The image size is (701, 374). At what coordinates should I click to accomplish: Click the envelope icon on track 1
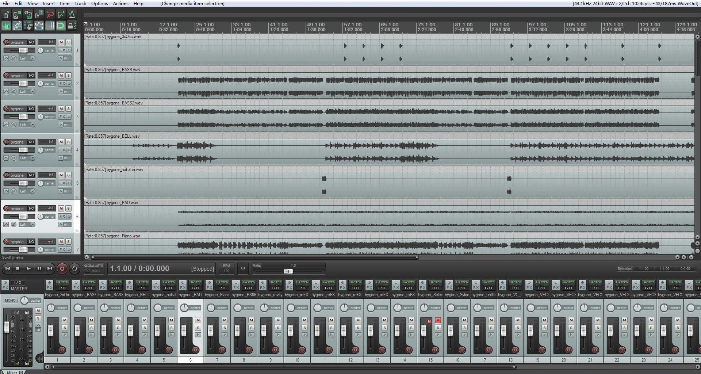point(6,58)
